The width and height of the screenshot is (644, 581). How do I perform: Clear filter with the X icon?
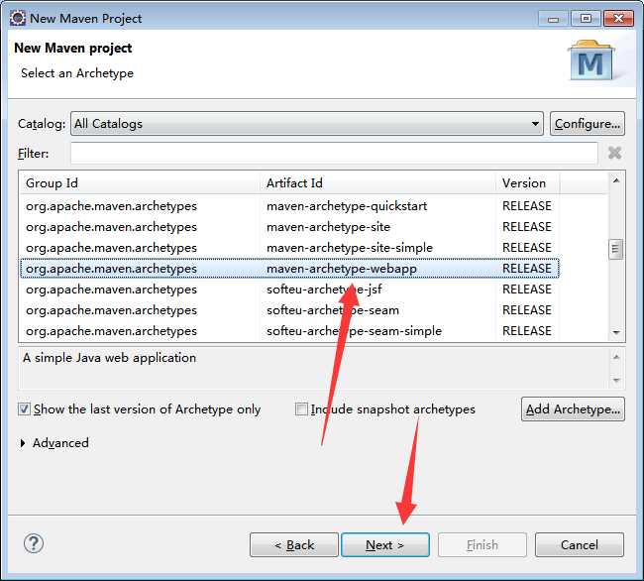pyautogui.click(x=615, y=153)
